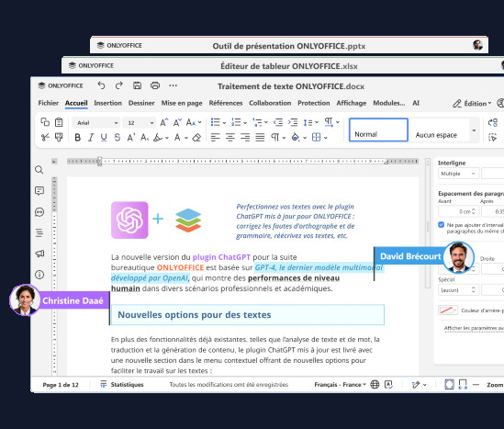Expand the styles gallery arrow

click(474, 130)
